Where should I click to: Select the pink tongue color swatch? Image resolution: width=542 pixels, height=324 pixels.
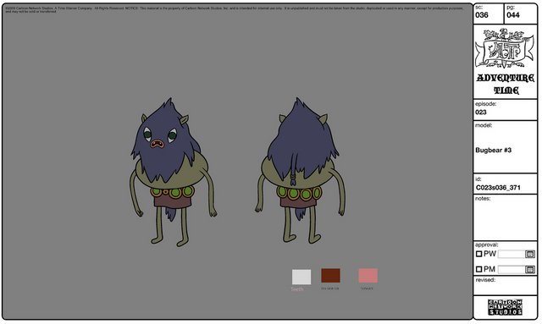coord(368,276)
